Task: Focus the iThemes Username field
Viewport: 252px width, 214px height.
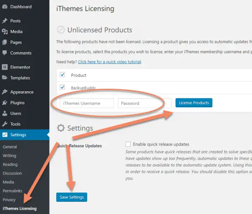Action: point(87,103)
